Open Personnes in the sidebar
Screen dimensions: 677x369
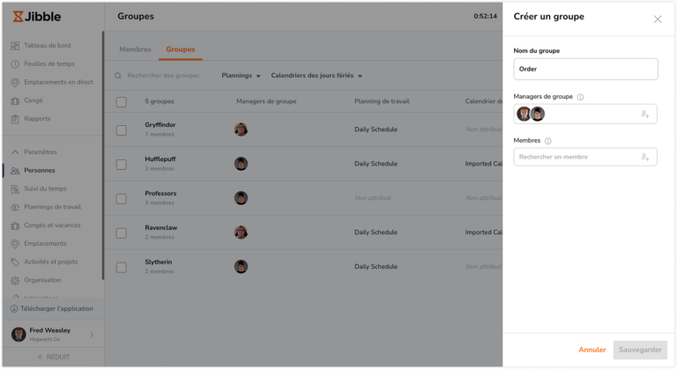(x=40, y=171)
